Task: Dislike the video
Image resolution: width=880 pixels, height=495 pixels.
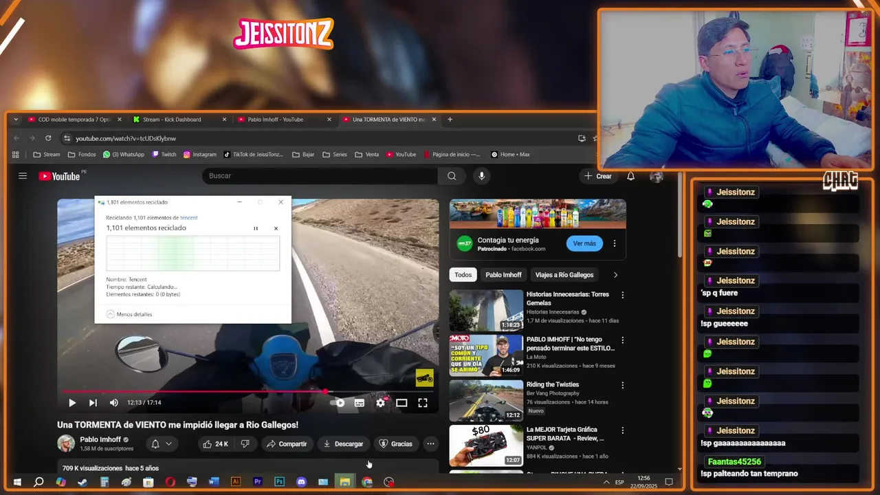Action: click(x=245, y=444)
